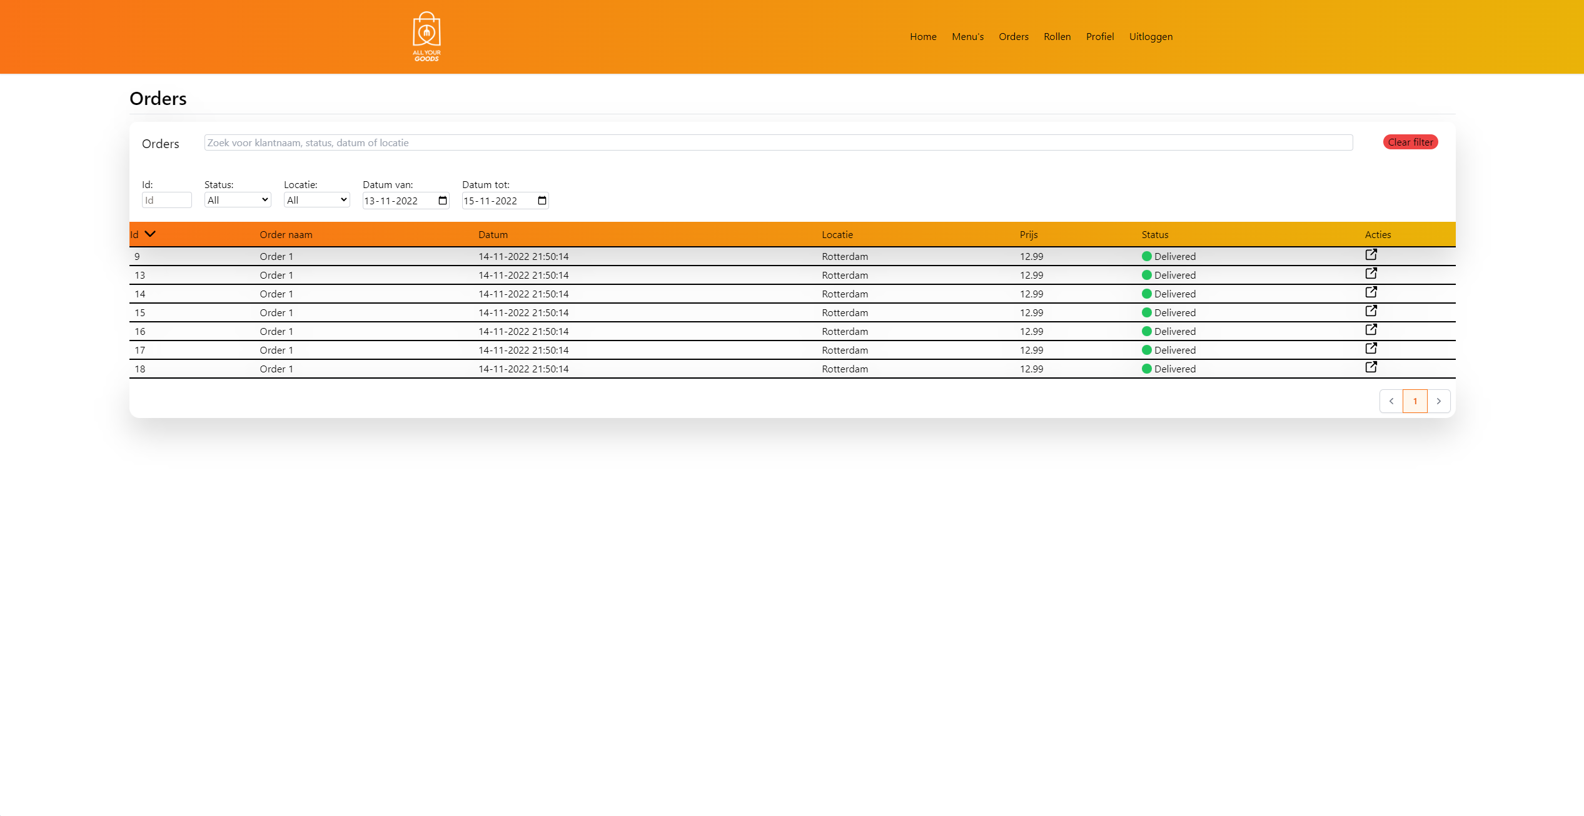1584x816 pixels.
Task: Open details icon for order 18
Action: (x=1371, y=367)
